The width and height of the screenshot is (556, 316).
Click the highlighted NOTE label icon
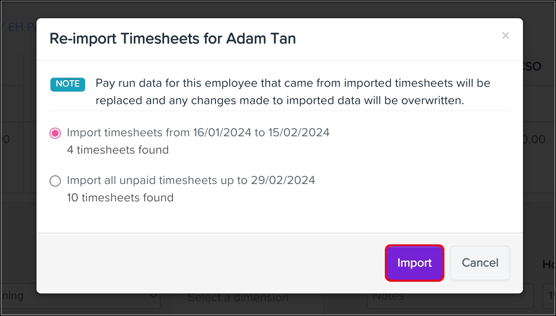[x=67, y=84]
